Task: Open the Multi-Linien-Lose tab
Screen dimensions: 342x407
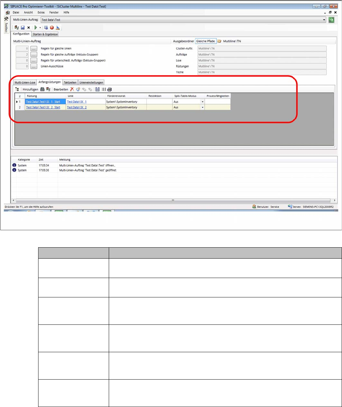Action: pyautogui.click(x=25, y=83)
